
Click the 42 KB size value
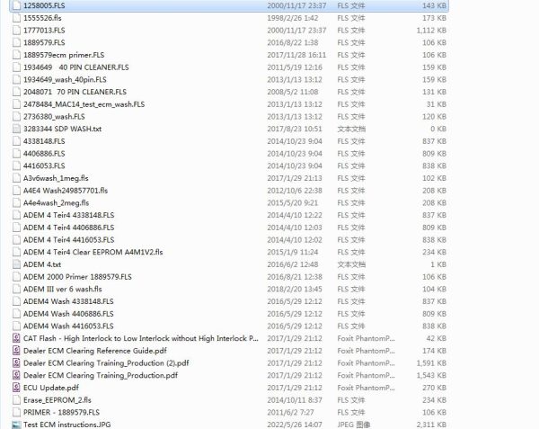point(437,338)
